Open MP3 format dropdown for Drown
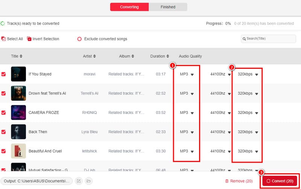Screen dimensions: 301x189 [187, 93]
